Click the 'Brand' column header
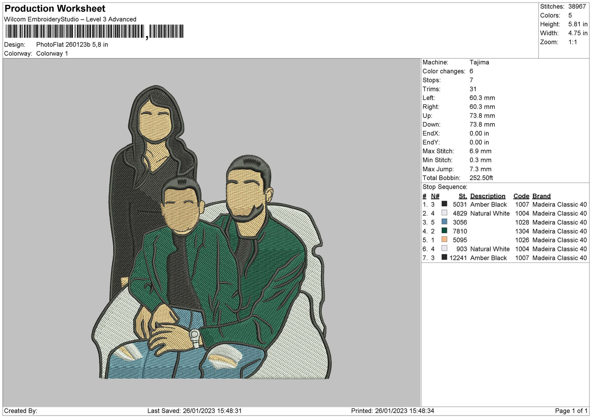592x418 pixels. 541,196
